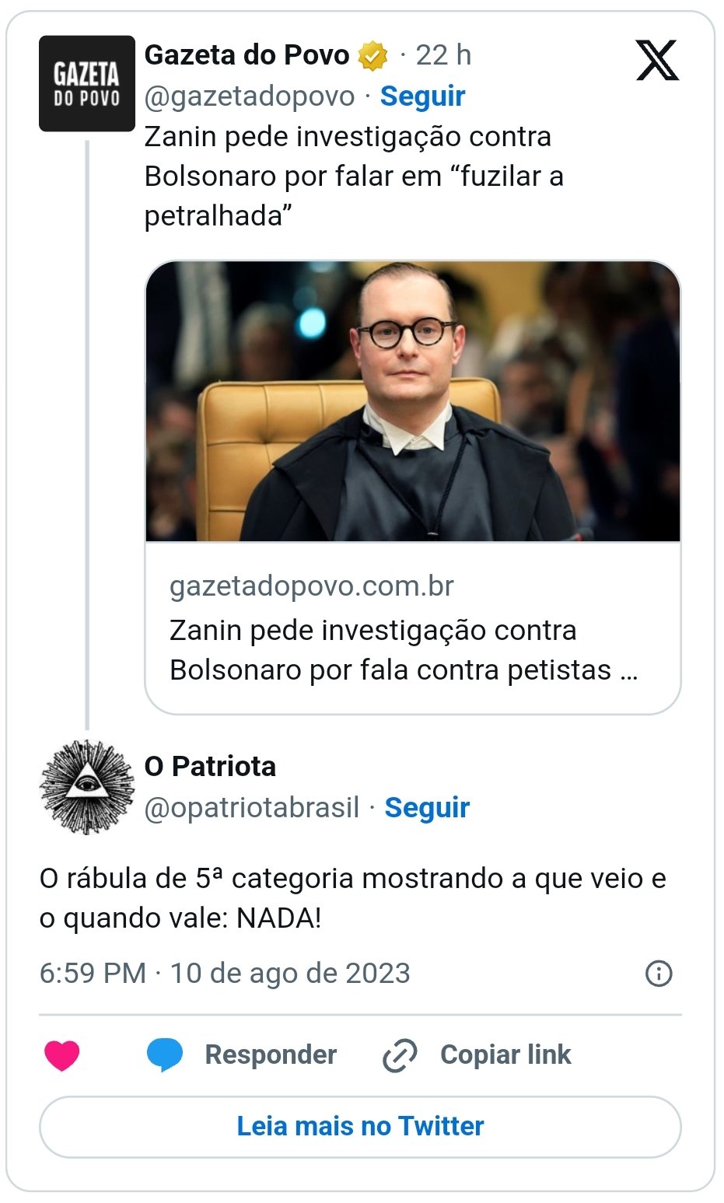The width and height of the screenshot is (724, 1203).
Task: Click the O Patriota display name
Action: [210, 767]
